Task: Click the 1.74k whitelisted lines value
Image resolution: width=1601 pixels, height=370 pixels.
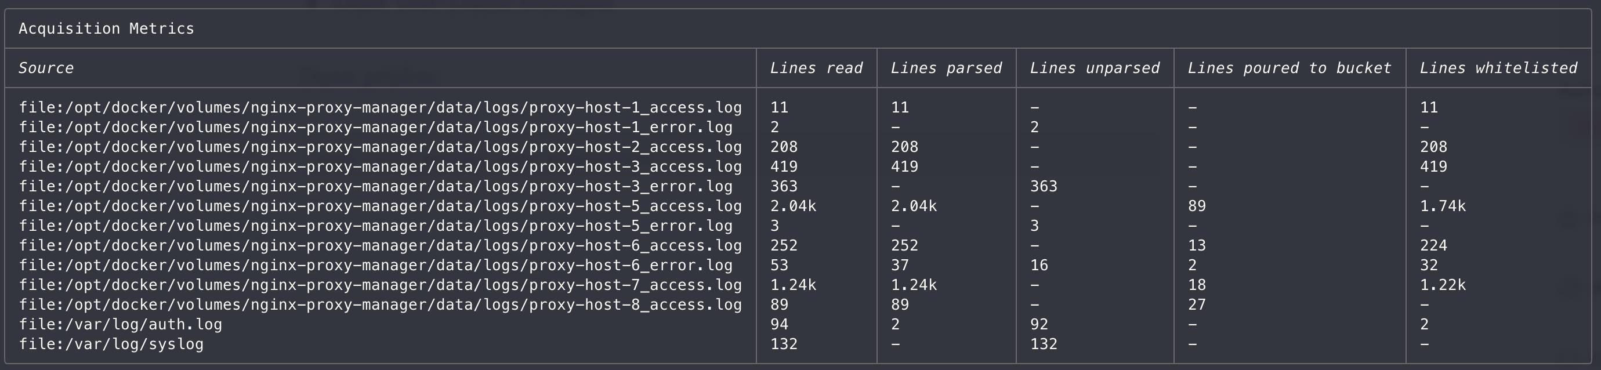Action: [x=1442, y=206]
